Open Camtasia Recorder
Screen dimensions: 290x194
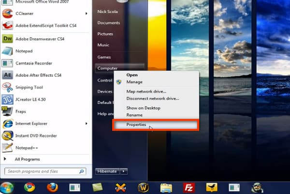pos(44,63)
